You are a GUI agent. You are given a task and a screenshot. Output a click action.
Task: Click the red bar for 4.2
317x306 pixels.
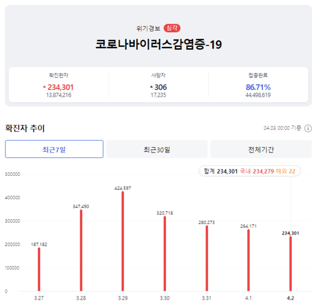(x=291, y=264)
